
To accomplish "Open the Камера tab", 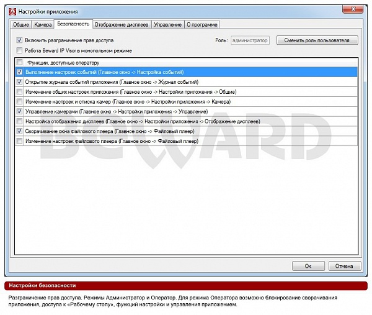I will [x=43, y=24].
